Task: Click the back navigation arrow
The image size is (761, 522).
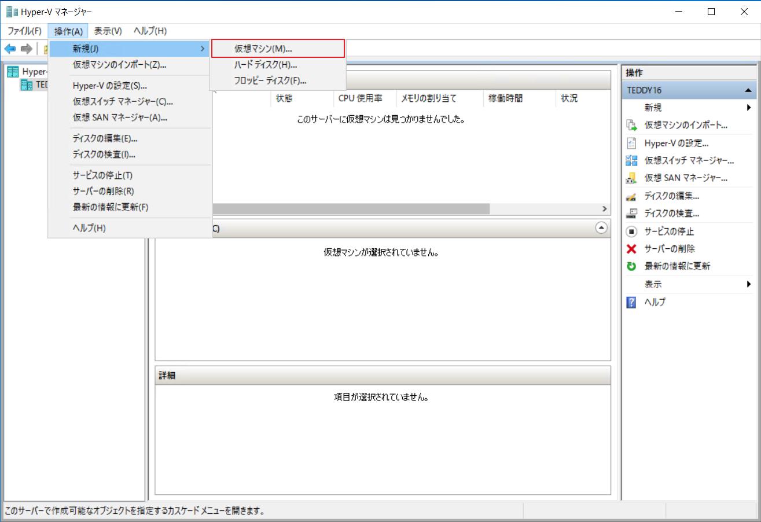Action: (x=10, y=49)
